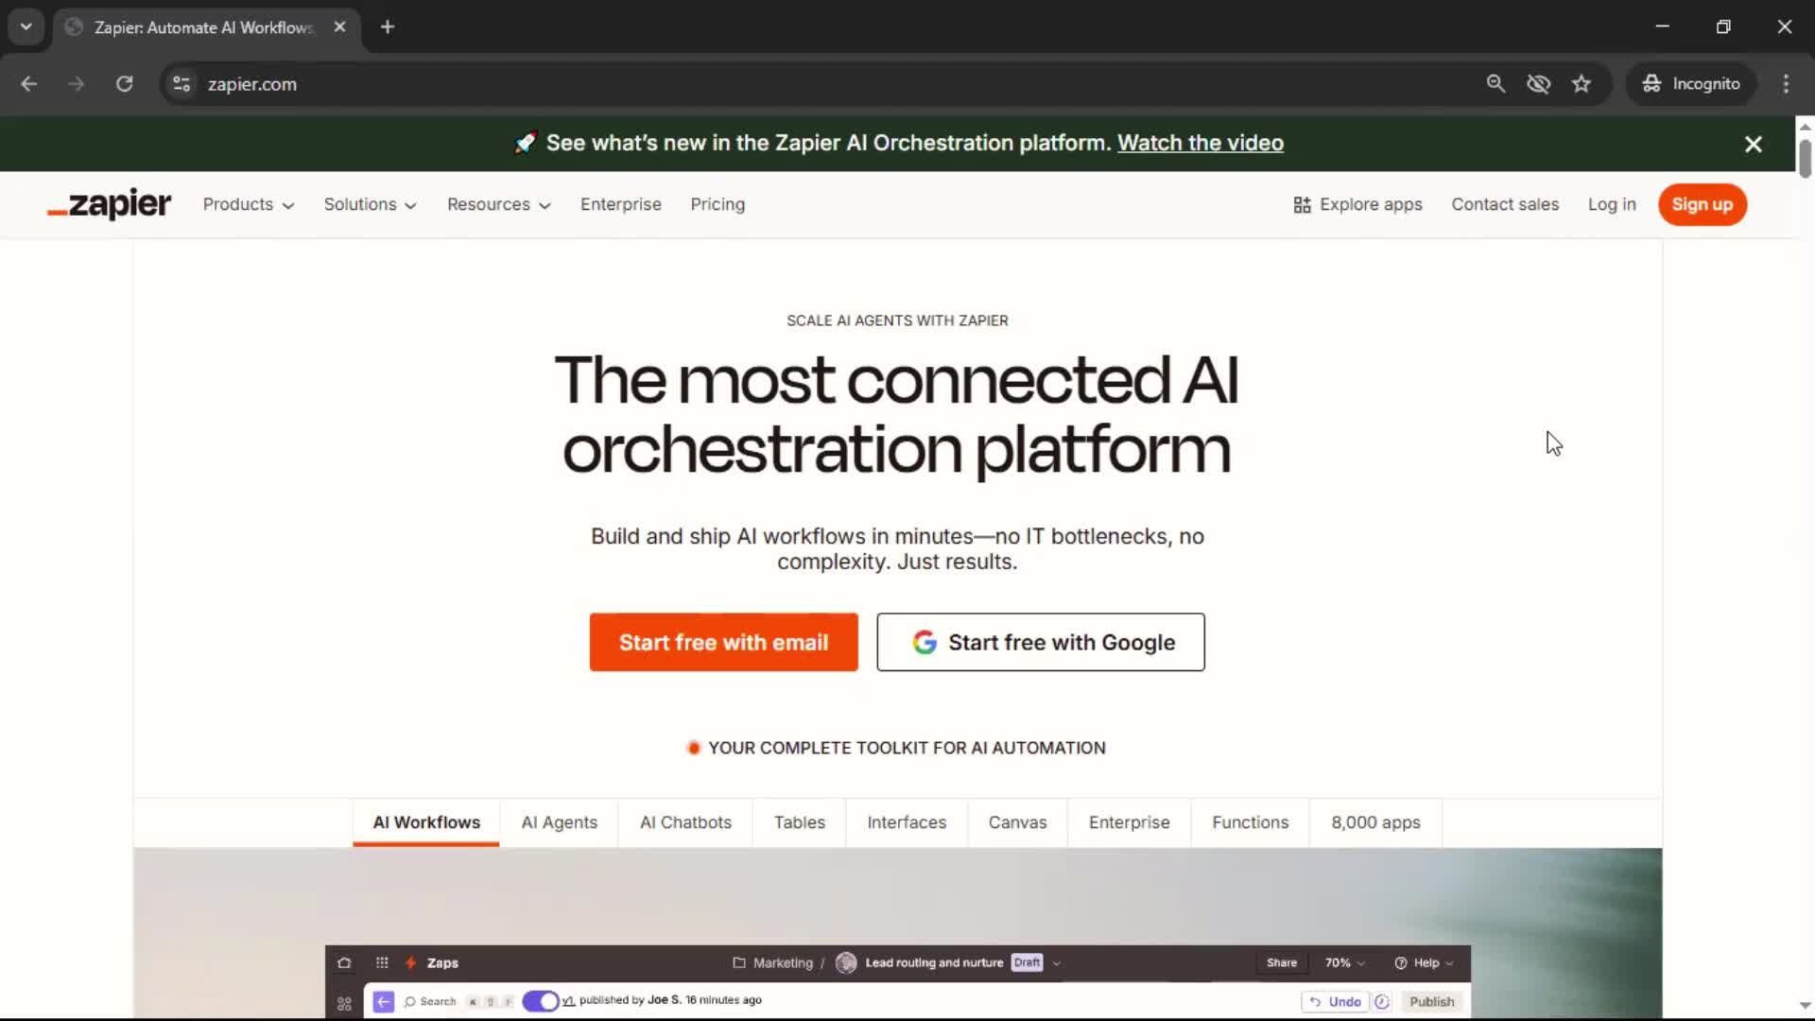Open the 70% zoom dropdown
This screenshot has height=1021, width=1815.
(1344, 963)
